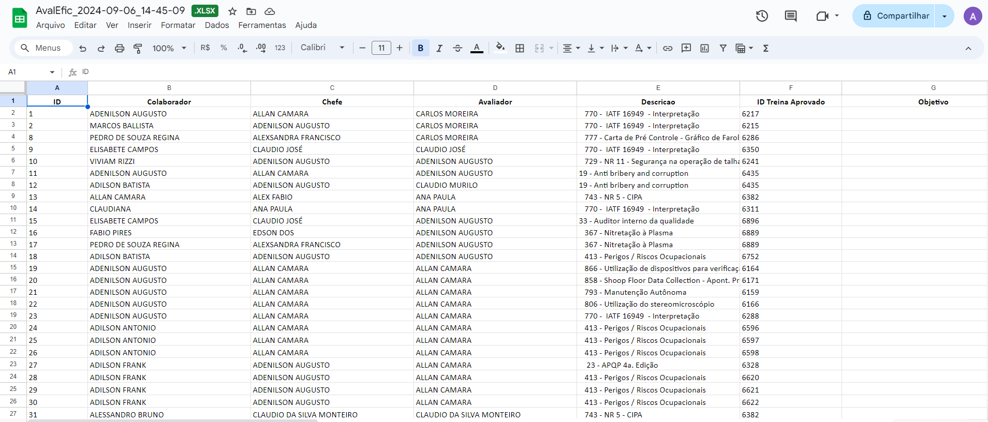
Task: Click the formula bar showing ID
Action: click(533, 72)
